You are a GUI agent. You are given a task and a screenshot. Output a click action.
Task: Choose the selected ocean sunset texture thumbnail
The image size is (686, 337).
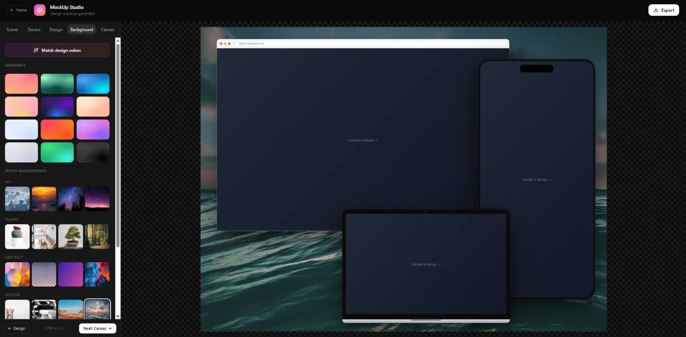pyautogui.click(x=97, y=310)
